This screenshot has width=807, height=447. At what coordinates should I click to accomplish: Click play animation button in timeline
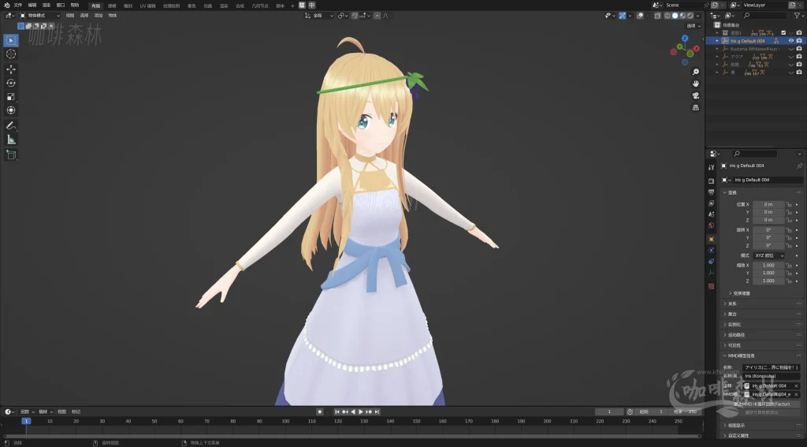[x=361, y=412]
